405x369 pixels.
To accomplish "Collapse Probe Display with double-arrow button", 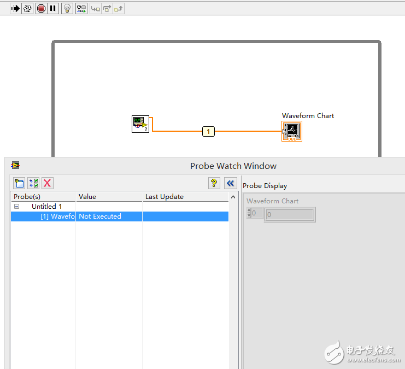I will (231, 183).
